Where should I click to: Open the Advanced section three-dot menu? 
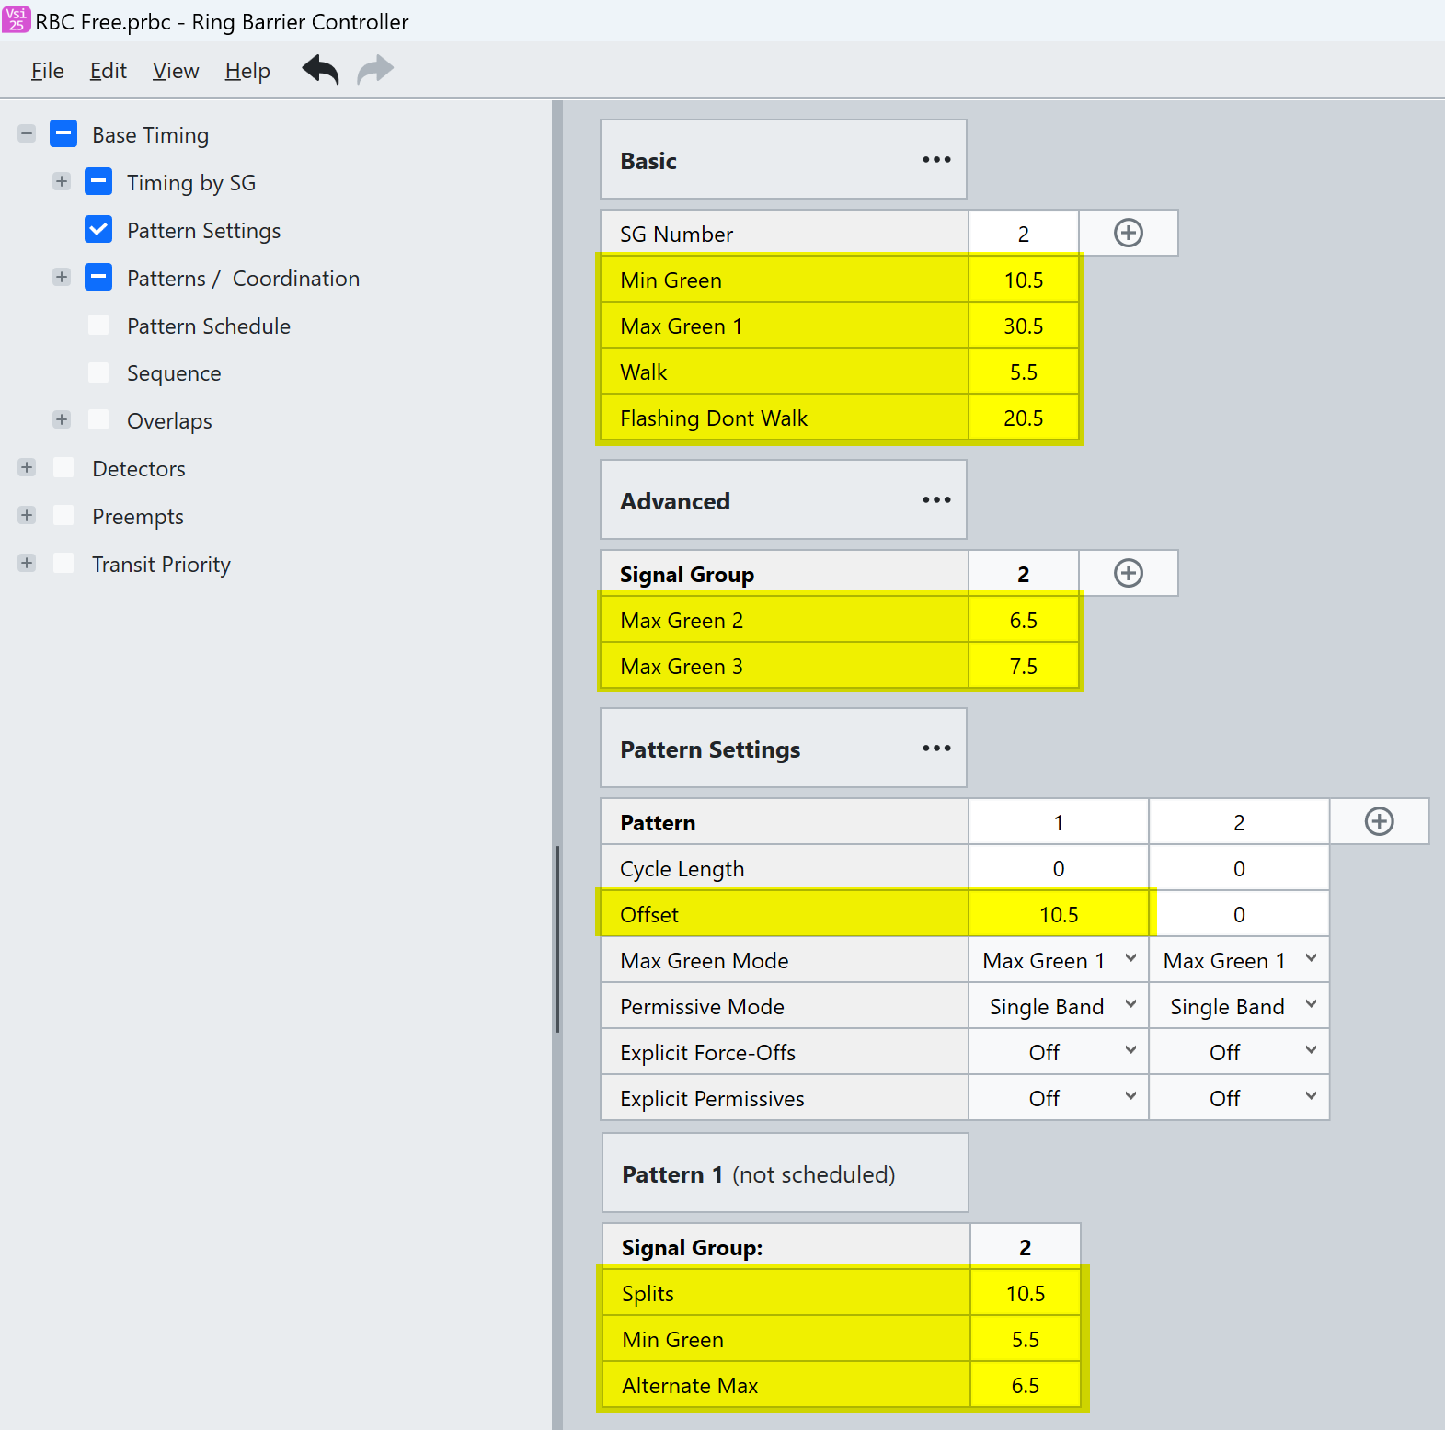935,500
